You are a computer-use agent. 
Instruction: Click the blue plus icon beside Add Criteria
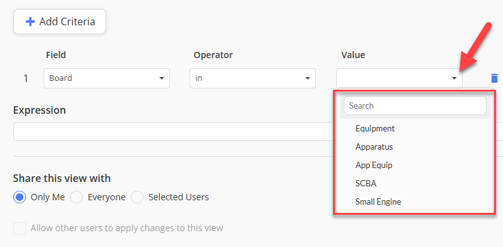pyautogui.click(x=30, y=22)
